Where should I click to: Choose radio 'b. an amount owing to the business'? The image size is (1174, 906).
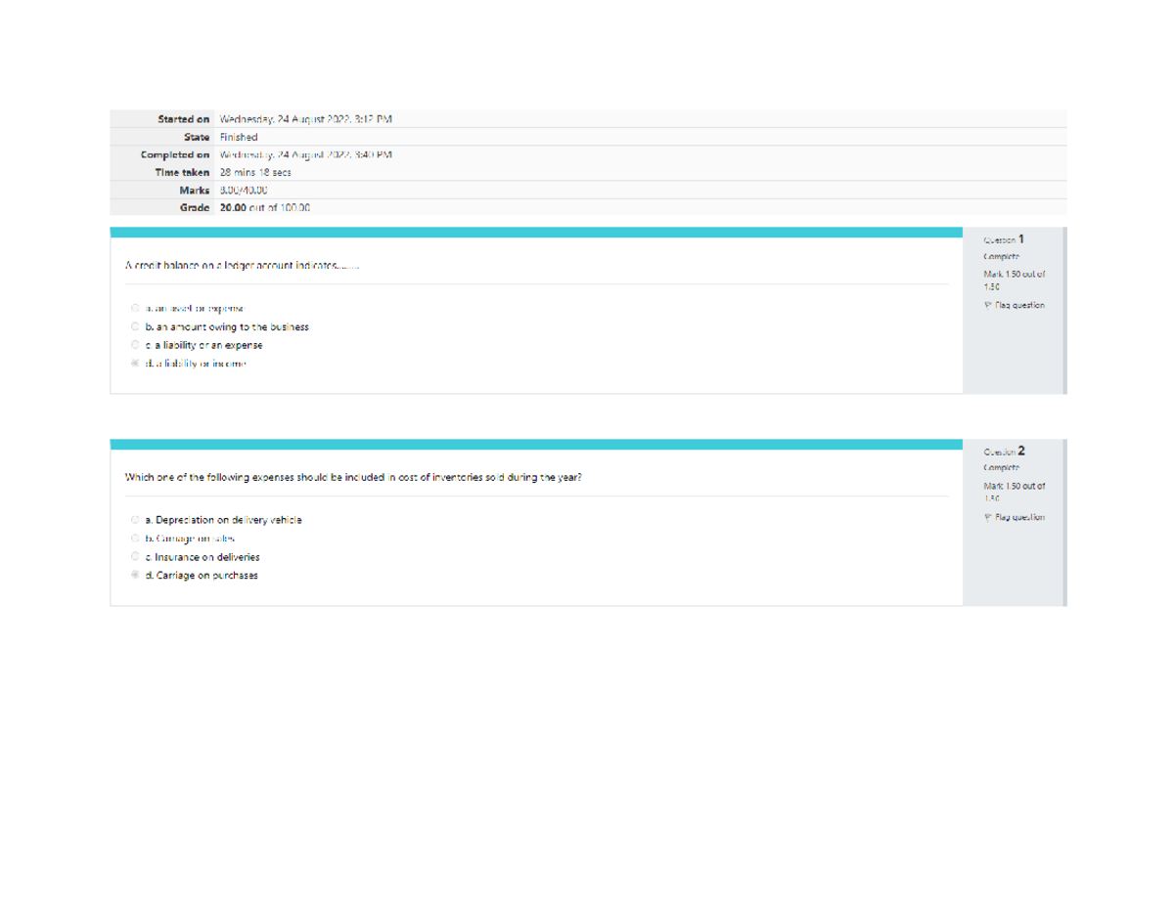click(x=134, y=326)
